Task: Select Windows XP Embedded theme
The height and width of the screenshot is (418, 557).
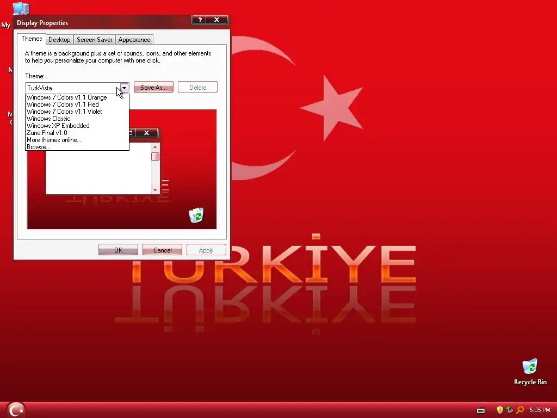Action: pyautogui.click(x=77, y=126)
